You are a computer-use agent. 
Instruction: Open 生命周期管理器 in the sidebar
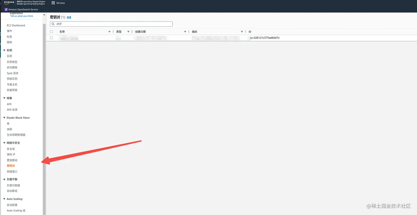16,135
